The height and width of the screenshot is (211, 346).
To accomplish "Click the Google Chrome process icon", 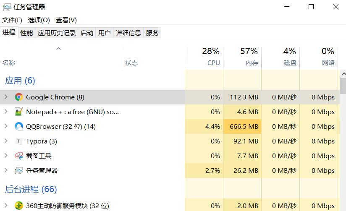I will (19, 97).
